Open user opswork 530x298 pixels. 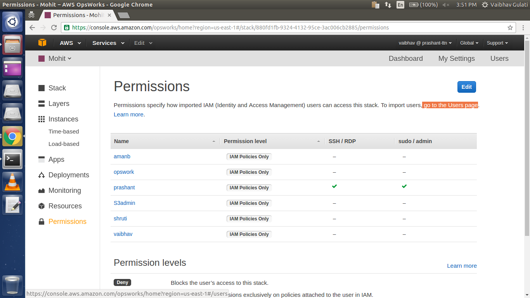[x=124, y=172]
